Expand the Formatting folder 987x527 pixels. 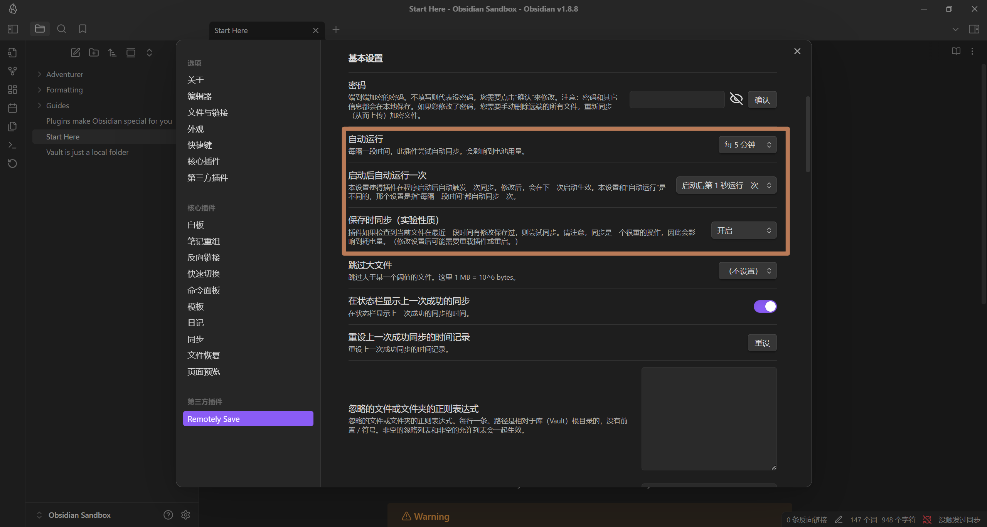pyautogui.click(x=64, y=90)
